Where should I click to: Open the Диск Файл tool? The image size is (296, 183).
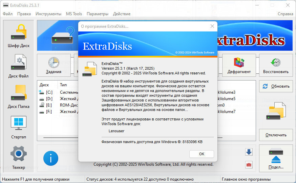(19, 66)
